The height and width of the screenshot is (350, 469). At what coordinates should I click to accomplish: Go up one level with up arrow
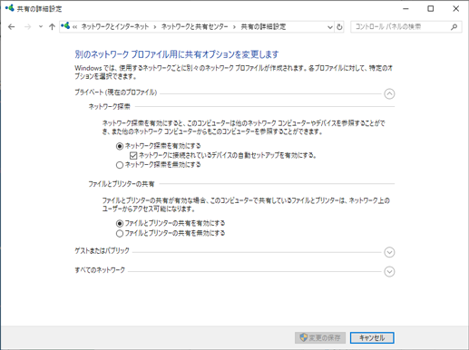[x=52, y=27]
